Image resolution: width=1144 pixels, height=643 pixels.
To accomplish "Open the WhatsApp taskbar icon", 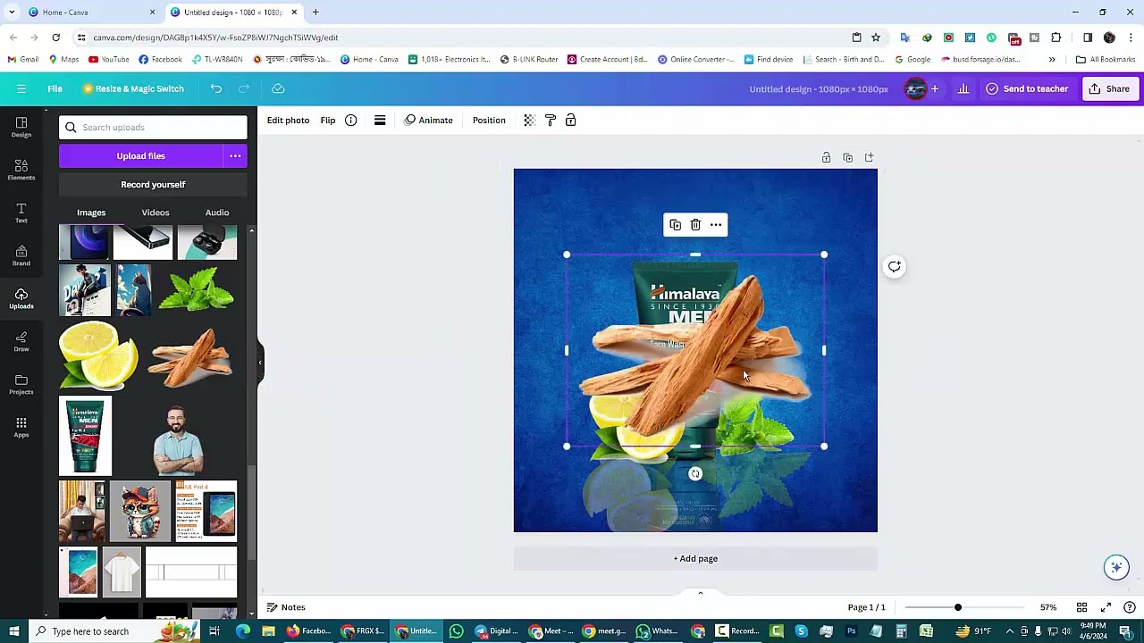I will pos(457,631).
